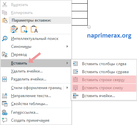Image resolution: width=137 pixels, height=125 pixels.
Task: Choose Вставить столбцы слева
Action: coord(104,64)
